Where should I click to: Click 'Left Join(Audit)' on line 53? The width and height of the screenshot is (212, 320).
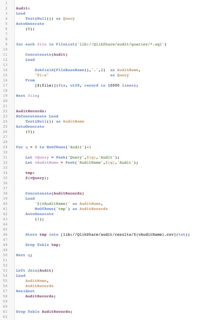35,270
